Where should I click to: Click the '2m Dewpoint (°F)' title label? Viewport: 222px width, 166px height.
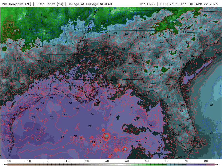click(17, 4)
